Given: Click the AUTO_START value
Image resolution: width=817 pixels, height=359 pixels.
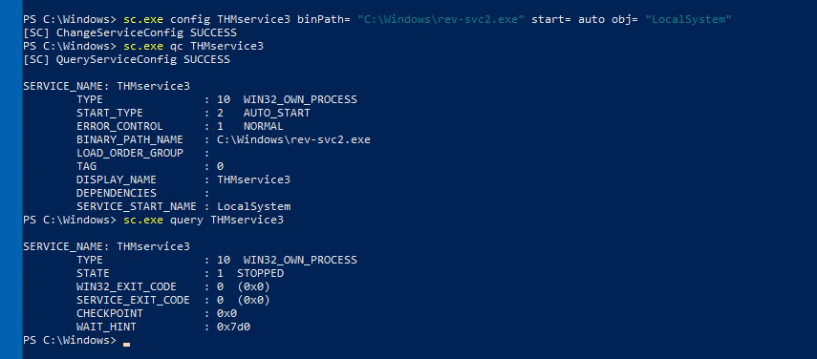Looking at the screenshot, I should [277, 113].
